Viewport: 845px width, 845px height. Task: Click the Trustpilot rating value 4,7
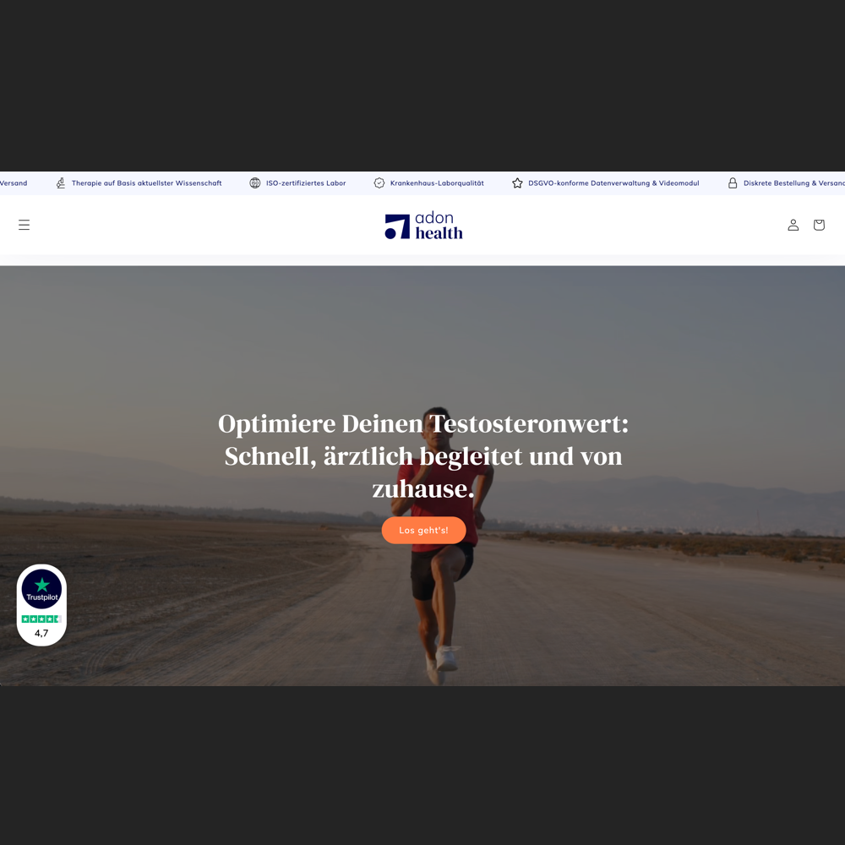[x=41, y=633]
